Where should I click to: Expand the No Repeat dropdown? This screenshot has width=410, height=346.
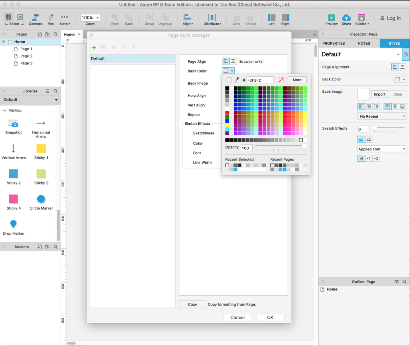[x=382, y=116]
